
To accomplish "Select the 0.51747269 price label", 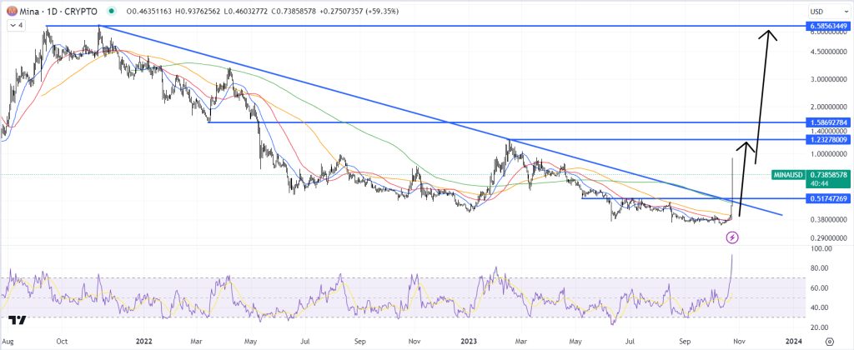I will pos(826,198).
